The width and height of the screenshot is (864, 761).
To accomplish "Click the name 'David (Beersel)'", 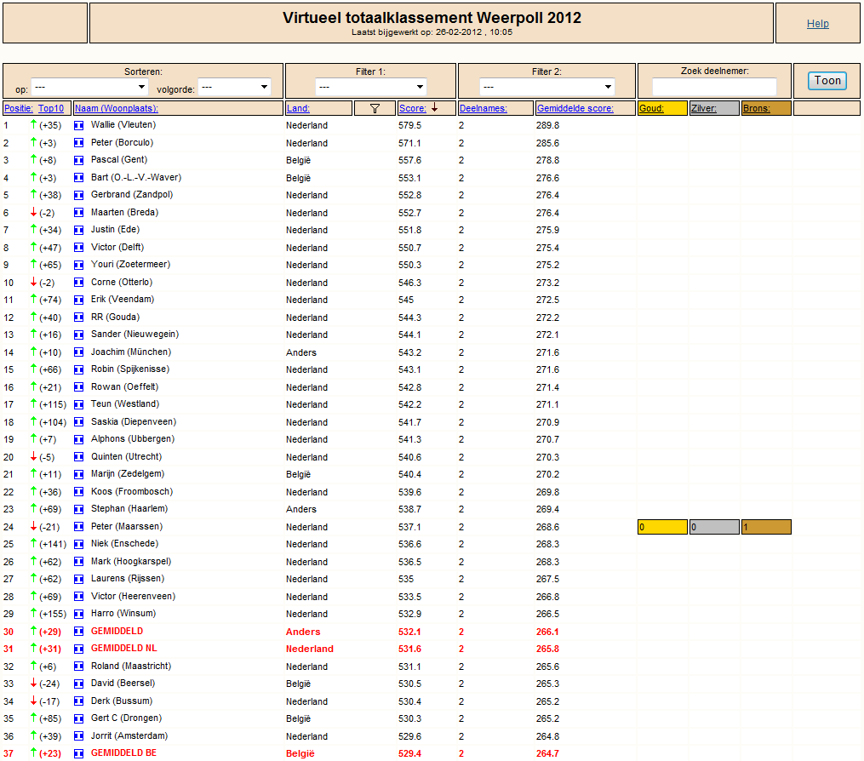I will click(x=123, y=683).
